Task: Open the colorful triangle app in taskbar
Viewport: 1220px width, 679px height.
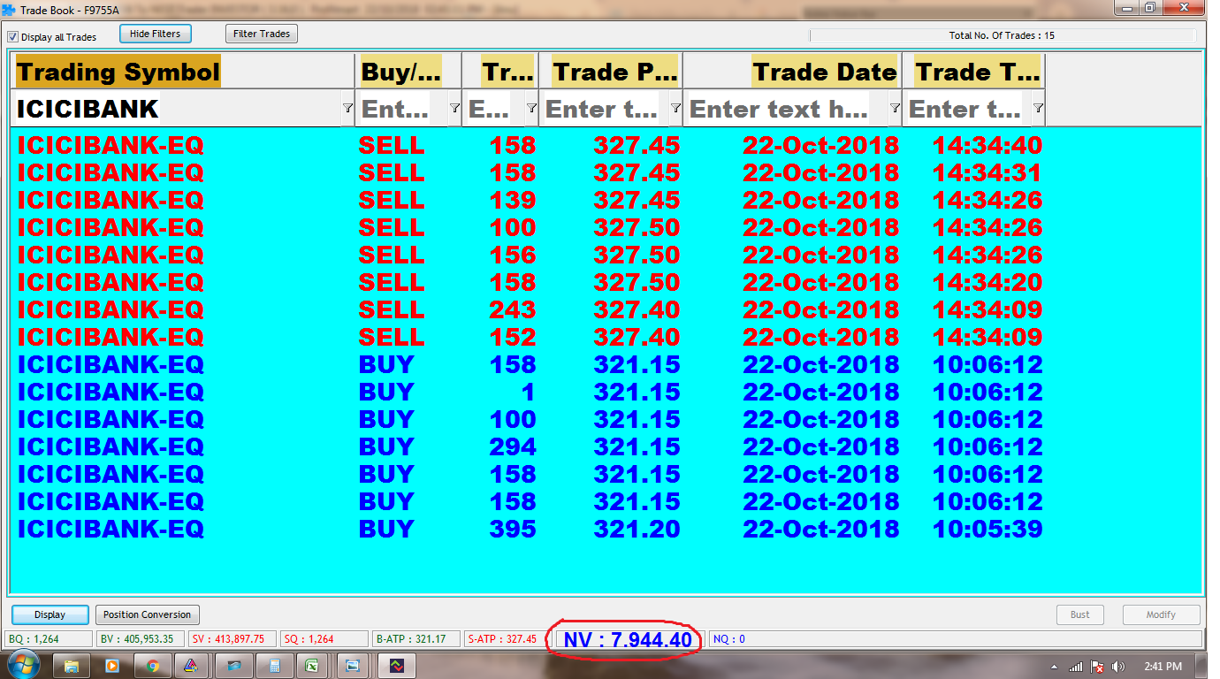Action: click(x=192, y=665)
